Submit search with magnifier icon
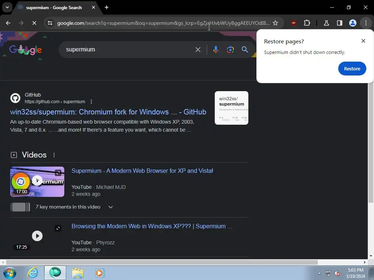374x280 pixels. (245, 50)
